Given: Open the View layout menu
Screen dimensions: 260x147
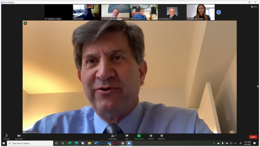Looking at the screenshot, I should tap(254, 7).
